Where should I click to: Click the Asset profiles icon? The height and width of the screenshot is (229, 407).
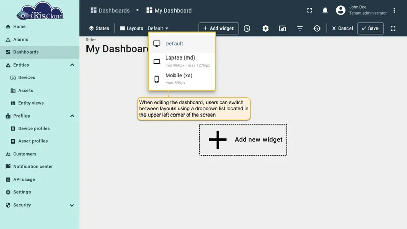click(x=13, y=141)
